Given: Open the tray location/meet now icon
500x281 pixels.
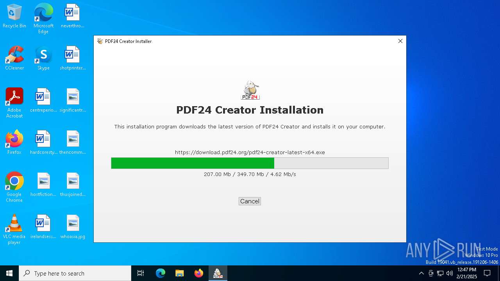Looking at the screenshot, I should (431, 273).
